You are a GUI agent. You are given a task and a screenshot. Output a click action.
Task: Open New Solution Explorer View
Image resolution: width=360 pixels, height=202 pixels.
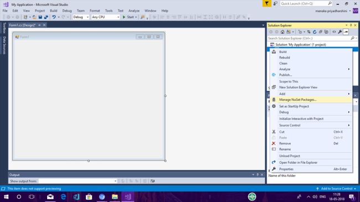pos(311,87)
